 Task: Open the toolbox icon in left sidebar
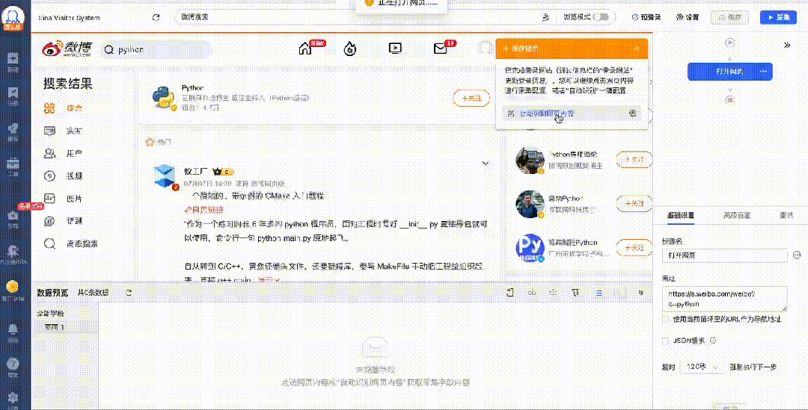pos(13,164)
